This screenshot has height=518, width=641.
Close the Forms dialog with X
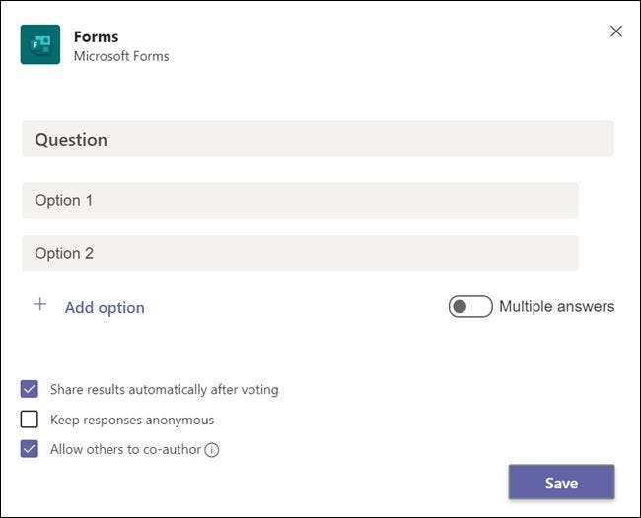tap(616, 32)
